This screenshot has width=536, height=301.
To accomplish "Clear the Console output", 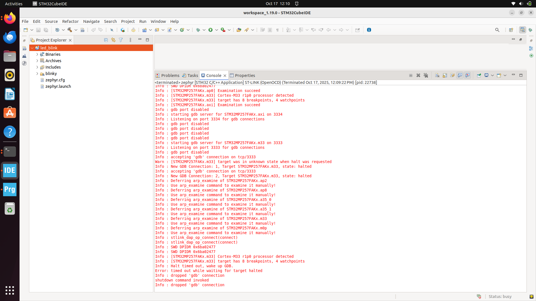I will pyautogui.click(x=437, y=75).
